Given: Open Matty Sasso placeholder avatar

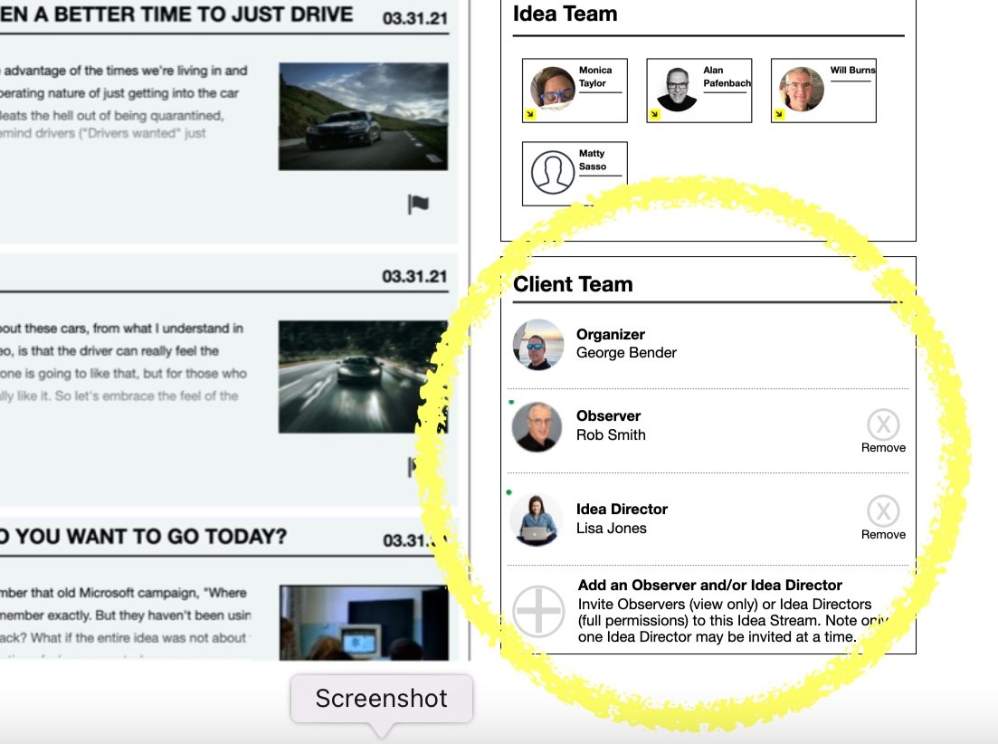Looking at the screenshot, I should click(x=553, y=173).
